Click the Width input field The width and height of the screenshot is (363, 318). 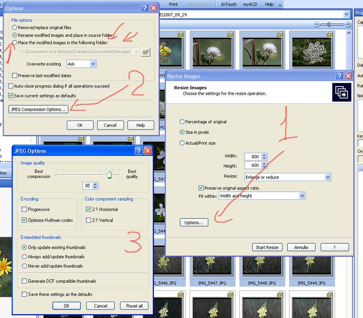[253, 156]
